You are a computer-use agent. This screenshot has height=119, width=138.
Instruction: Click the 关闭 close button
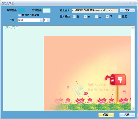click(127, 115)
